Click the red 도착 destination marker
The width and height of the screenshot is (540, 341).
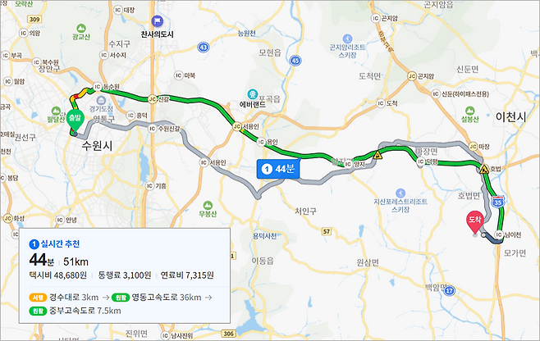tap(475, 222)
